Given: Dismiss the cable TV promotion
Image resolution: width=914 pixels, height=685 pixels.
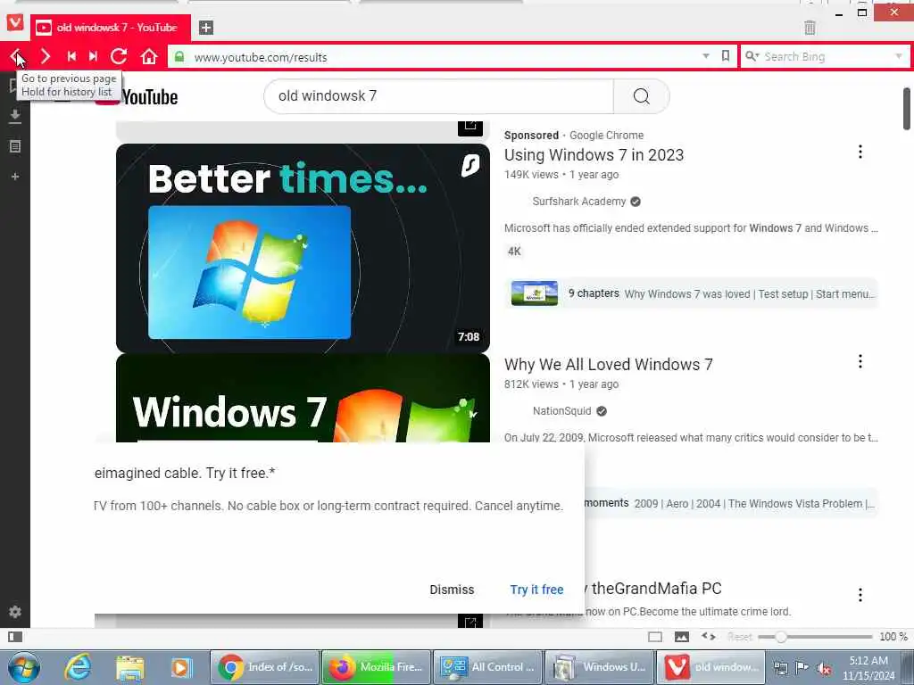Looking at the screenshot, I should pos(452,590).
